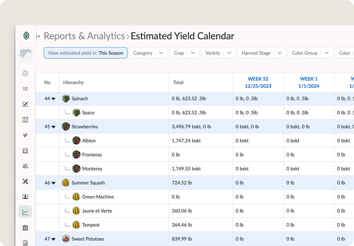Click the Space variety image
The image size is (354, 246).
point(76,112)
